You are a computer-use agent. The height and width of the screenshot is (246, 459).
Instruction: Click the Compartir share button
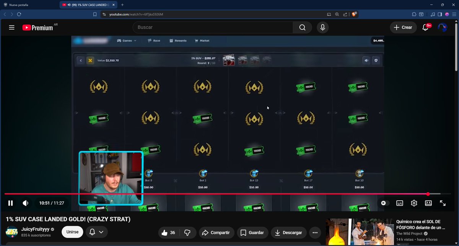(216, 232)
